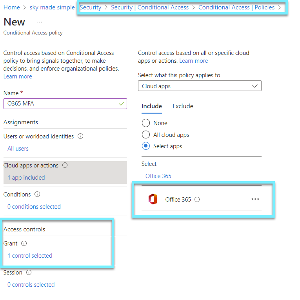Click the Office 365 app name text
This screenshot has width=300, height=300.
(178, 200)
